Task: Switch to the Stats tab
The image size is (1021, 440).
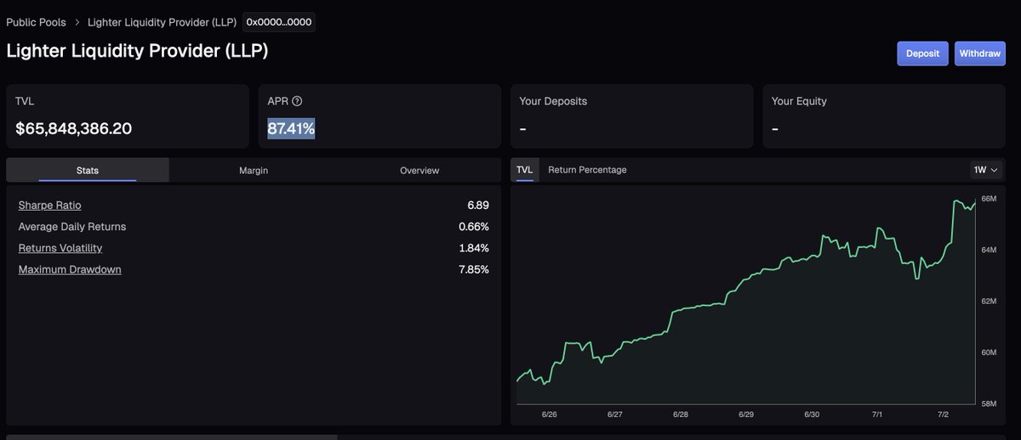Action: (88, 170)
